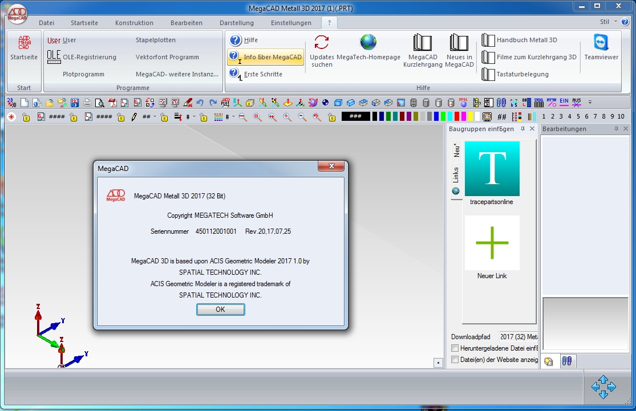Expand the ## pen dropdown arrow
Image resolution: width=636 pixels, height=411 pixels.
[155, 117]
